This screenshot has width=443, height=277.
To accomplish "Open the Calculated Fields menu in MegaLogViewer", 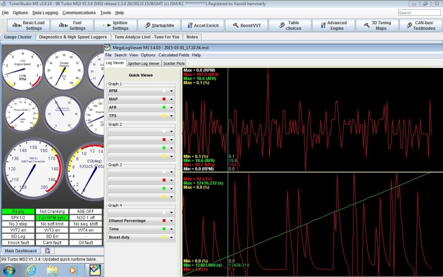I will pyautogui.click(x=173, y=55).
